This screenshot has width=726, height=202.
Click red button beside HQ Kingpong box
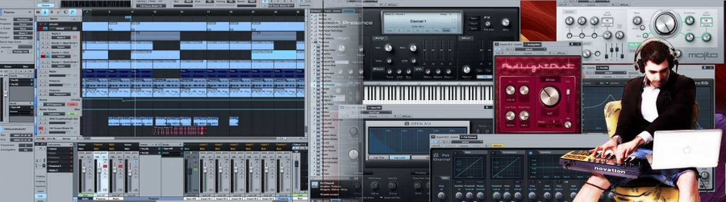click(72, 104)
